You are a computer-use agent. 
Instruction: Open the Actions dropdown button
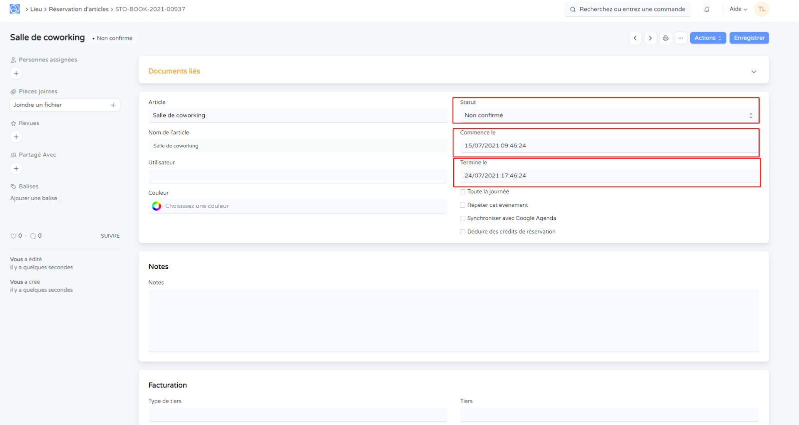[x=708, y=38]
